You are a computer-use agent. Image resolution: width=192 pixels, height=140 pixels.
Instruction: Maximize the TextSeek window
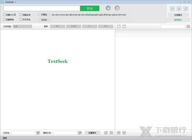tap(185, 2)
